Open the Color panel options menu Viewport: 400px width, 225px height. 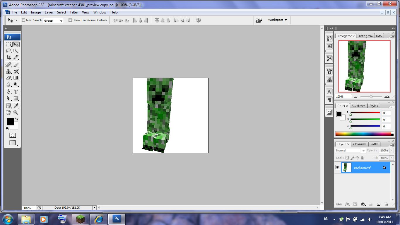pyautogui.click(x=392, y=107)
